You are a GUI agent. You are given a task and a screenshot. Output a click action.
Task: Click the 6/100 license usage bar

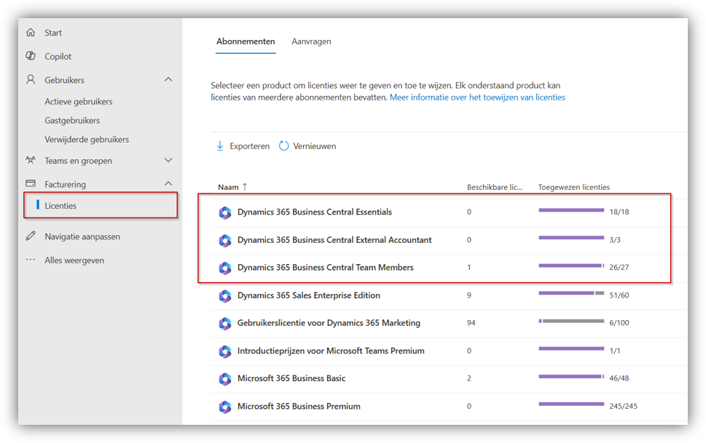[x=571, y=321]
